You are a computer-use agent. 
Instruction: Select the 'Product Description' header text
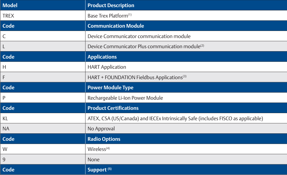point(111,5)
